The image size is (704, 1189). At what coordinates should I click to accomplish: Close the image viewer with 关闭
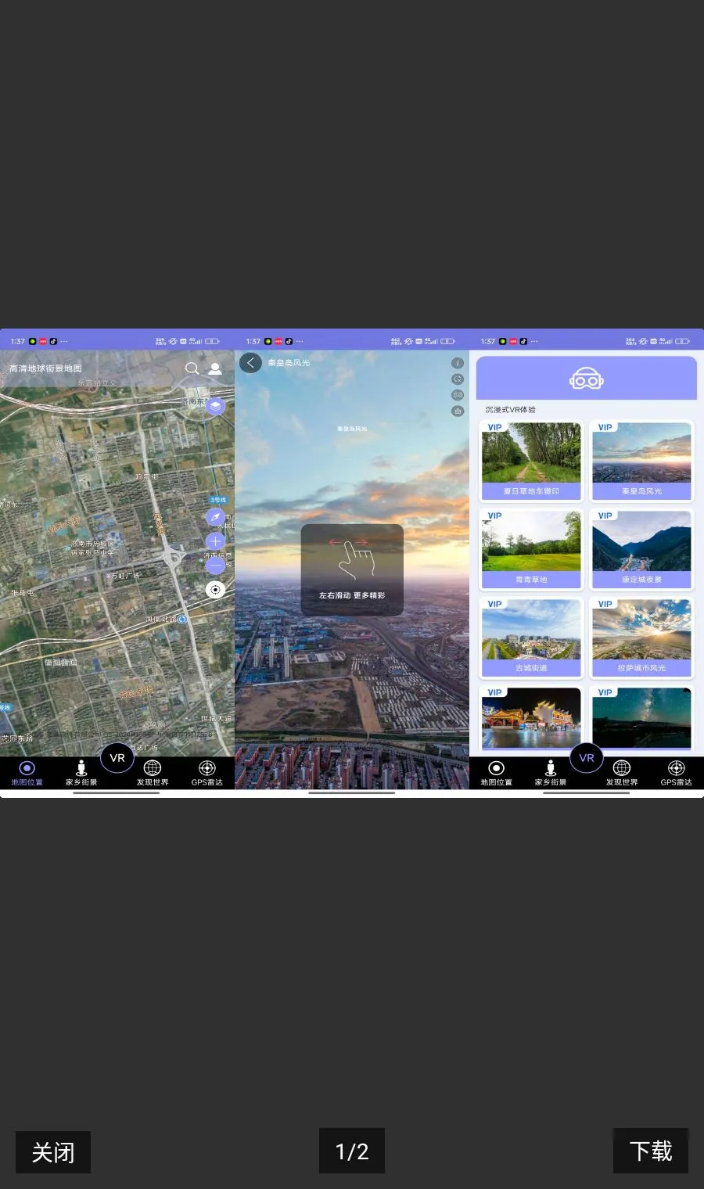coord(53,1151)
